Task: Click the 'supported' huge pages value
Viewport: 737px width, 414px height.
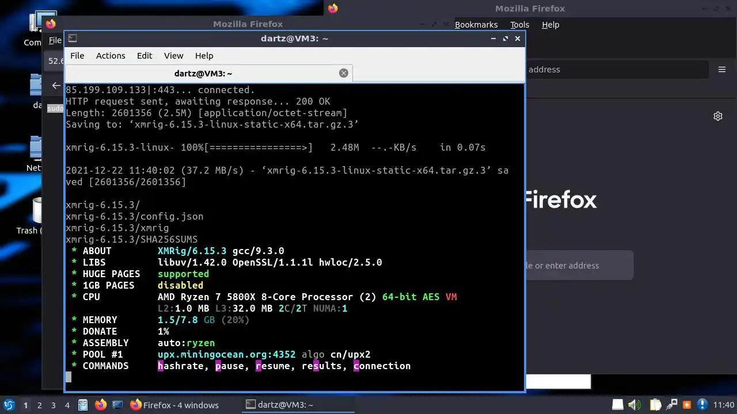Action: coord(184,274)
